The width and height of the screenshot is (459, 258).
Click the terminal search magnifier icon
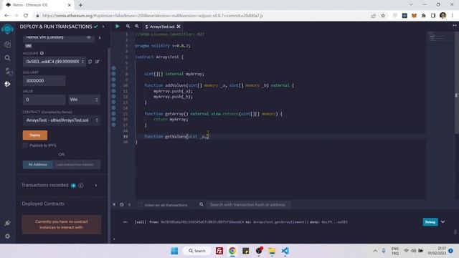click(202, 204)
